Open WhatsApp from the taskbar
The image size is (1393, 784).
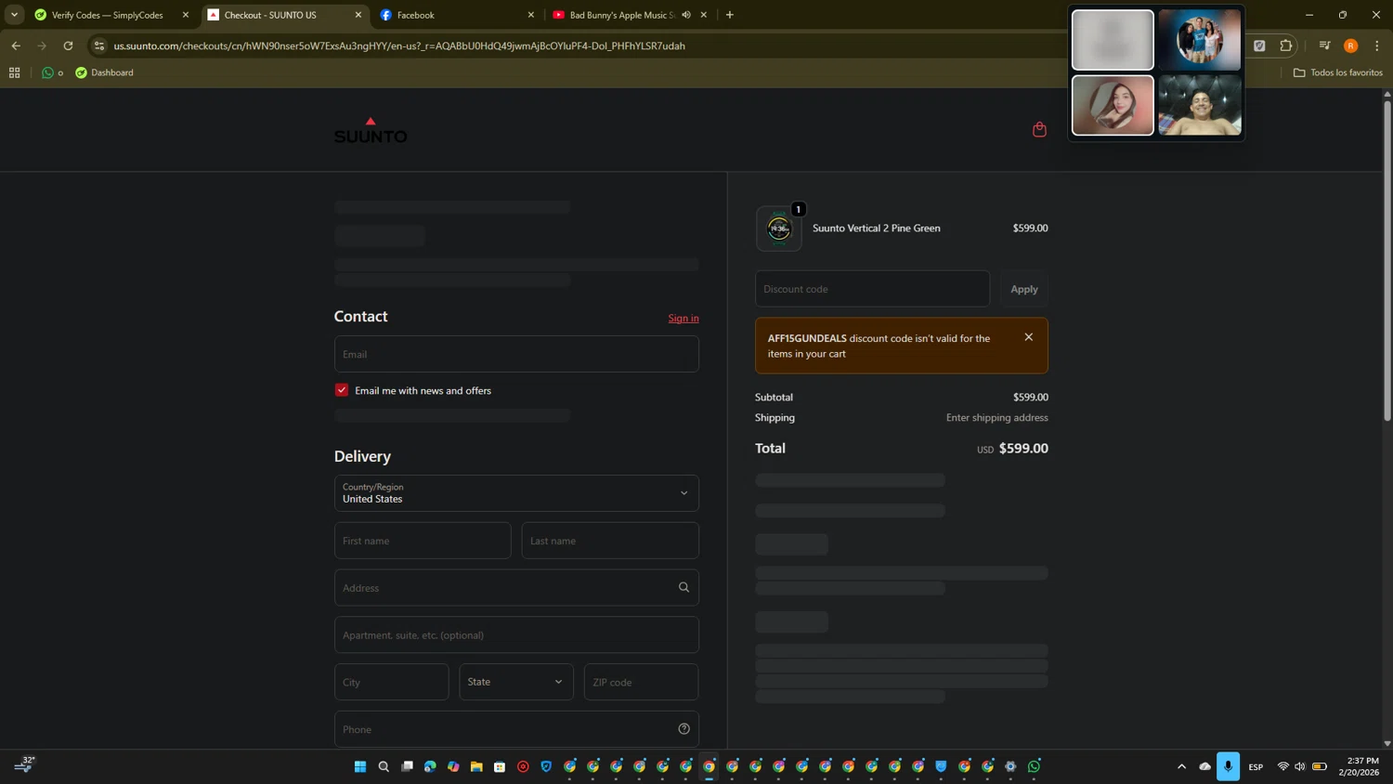tap(1034, 766)
